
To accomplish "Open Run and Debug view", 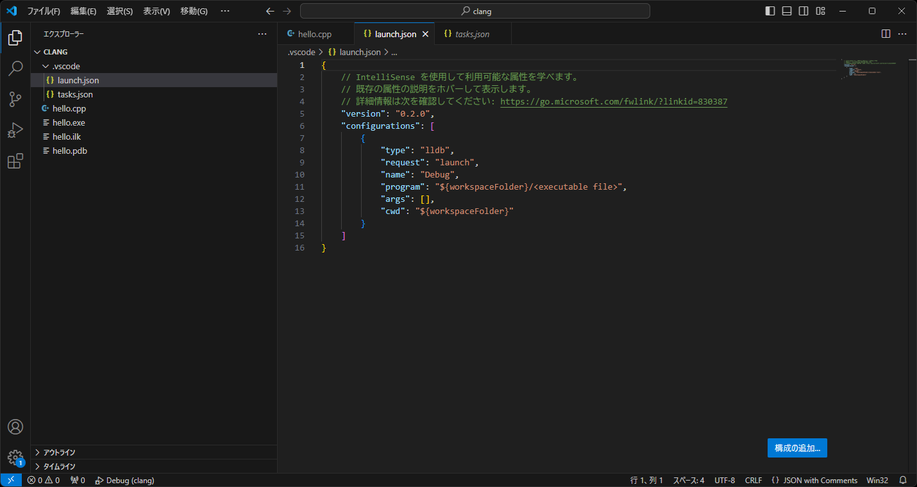I will pos(15,130).
